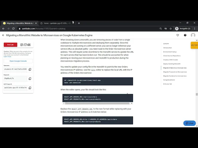Click the REACT_APP_ORDERS_URL=/service/orders line
This screenshot has width=198, height=148.
(80, 97)
